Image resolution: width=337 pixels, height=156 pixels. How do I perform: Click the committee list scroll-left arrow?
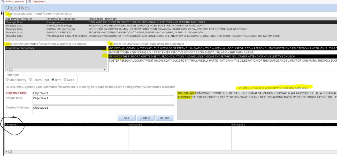(7, 70)
